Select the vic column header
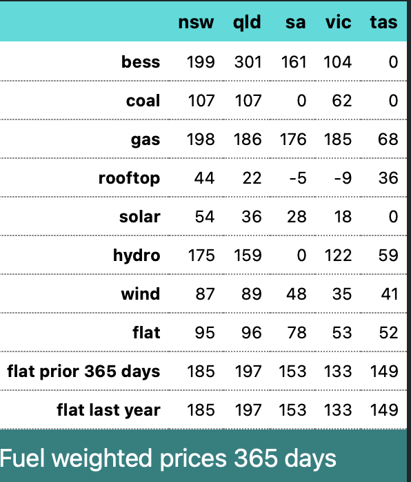Screen dimensions: 411x482 [x=339, y=22]
